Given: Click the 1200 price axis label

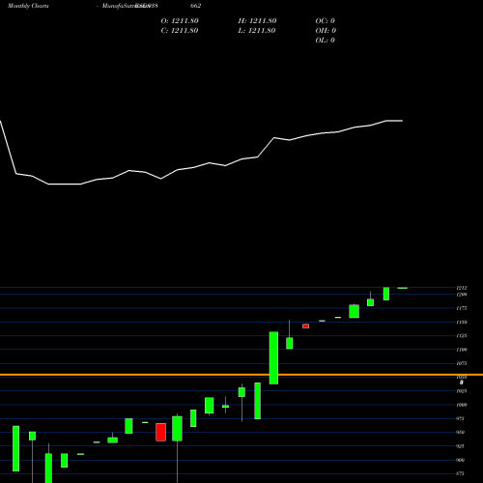Looking at the screenshot, I should [x=462, y=295].
